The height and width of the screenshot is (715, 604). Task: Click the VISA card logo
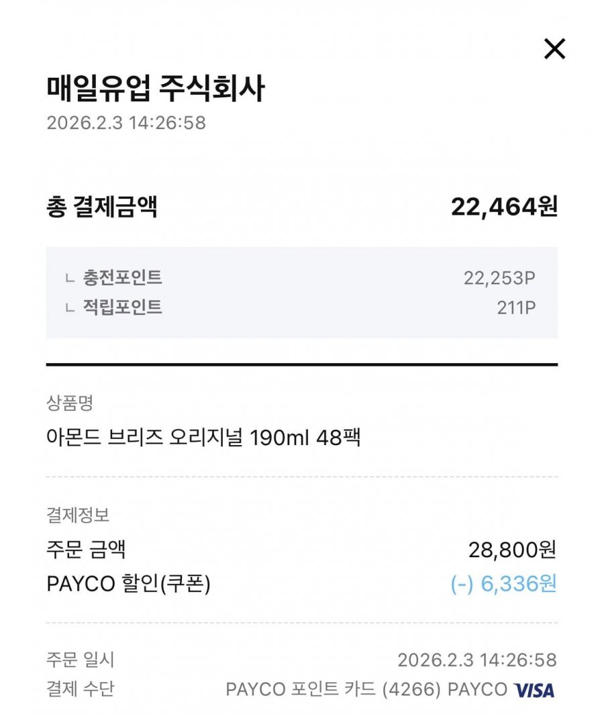coord(534,689)
